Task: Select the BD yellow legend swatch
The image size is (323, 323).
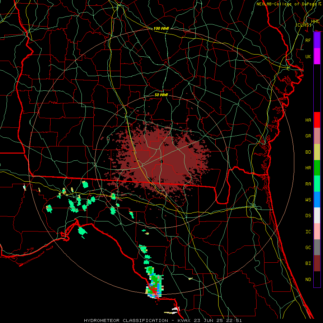Action: click(317, 152)
